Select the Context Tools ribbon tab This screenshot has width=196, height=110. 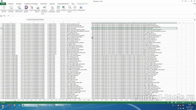[x=82, y=4]
